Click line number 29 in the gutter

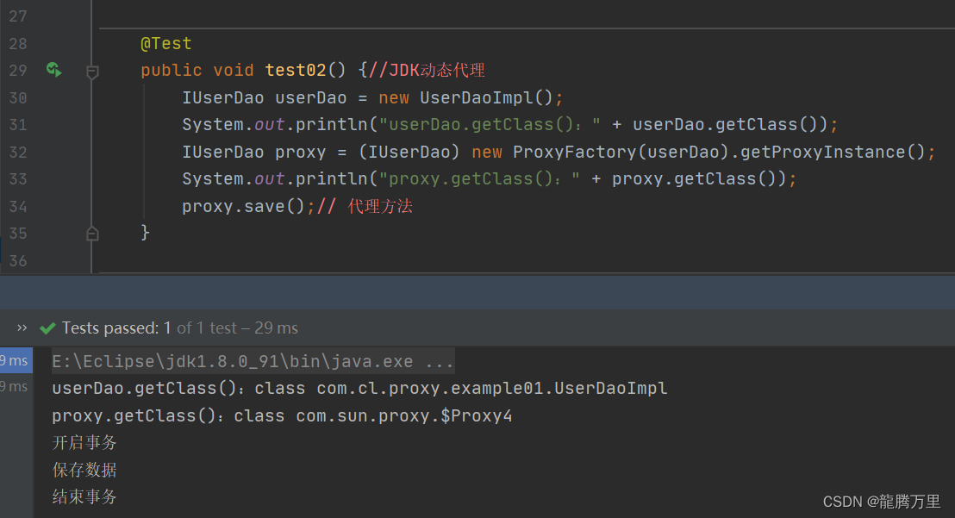point(17,71)
